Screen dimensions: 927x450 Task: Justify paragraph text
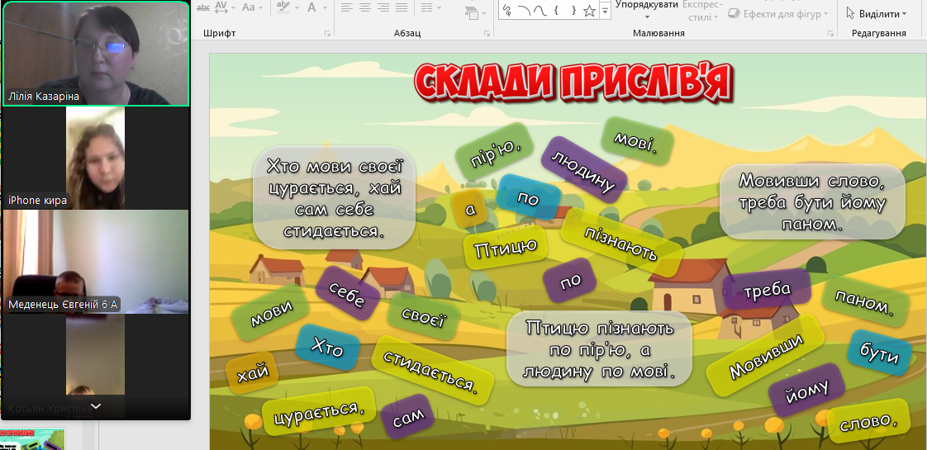coord(402,7)
